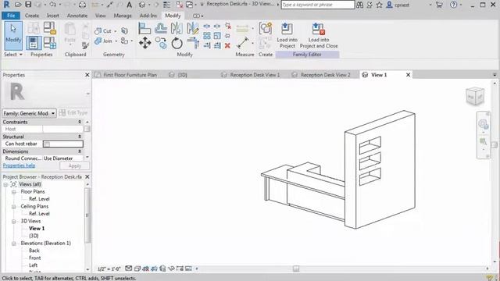Image resolution: width=500 pixels, height=281 pixels.
Task: Click the Apply button in Properties
Action: tap(75, 166)
